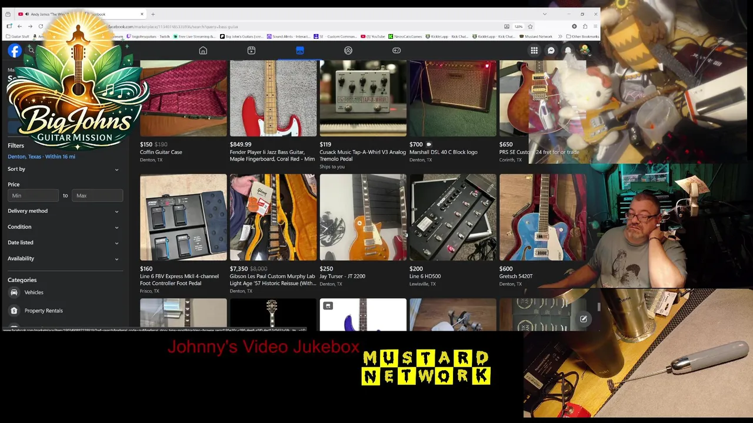Screen dimensions: 753x423
Task: Show overflow bookmarks chevron
Action: (561, 36)
